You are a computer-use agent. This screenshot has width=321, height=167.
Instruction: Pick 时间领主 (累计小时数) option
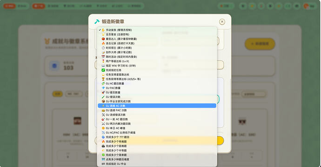pos(157,48)
